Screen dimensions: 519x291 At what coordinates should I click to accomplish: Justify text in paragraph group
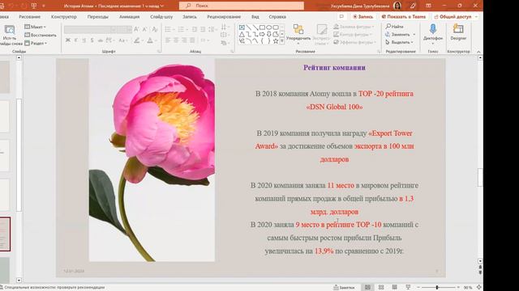(192, 40)
